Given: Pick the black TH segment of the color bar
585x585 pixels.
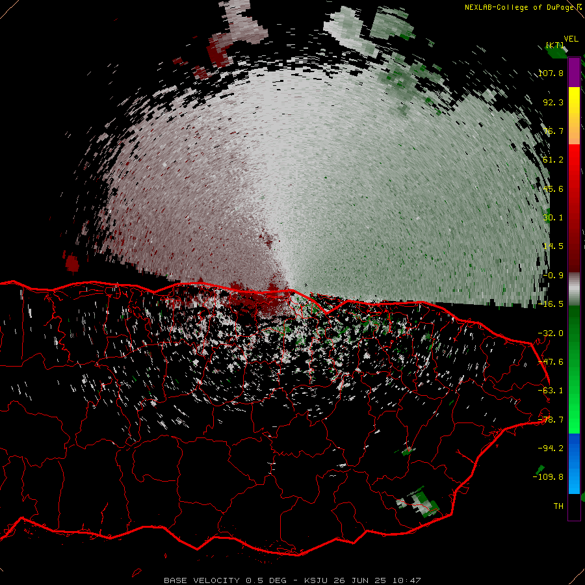Looking at the screenshot, I should pyautogui.click(x=574, y=506).
